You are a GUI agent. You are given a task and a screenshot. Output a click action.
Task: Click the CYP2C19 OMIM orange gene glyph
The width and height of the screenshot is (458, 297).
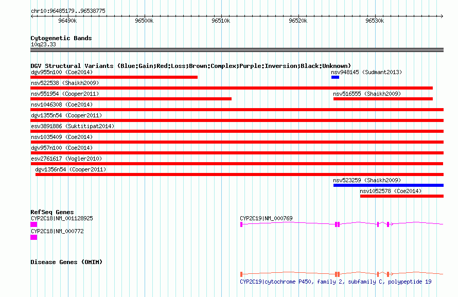[342, 274]
